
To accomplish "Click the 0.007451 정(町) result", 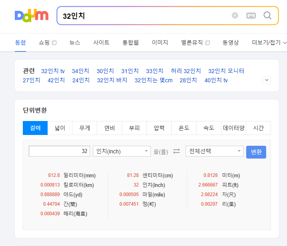I will (x=138, y=204).
